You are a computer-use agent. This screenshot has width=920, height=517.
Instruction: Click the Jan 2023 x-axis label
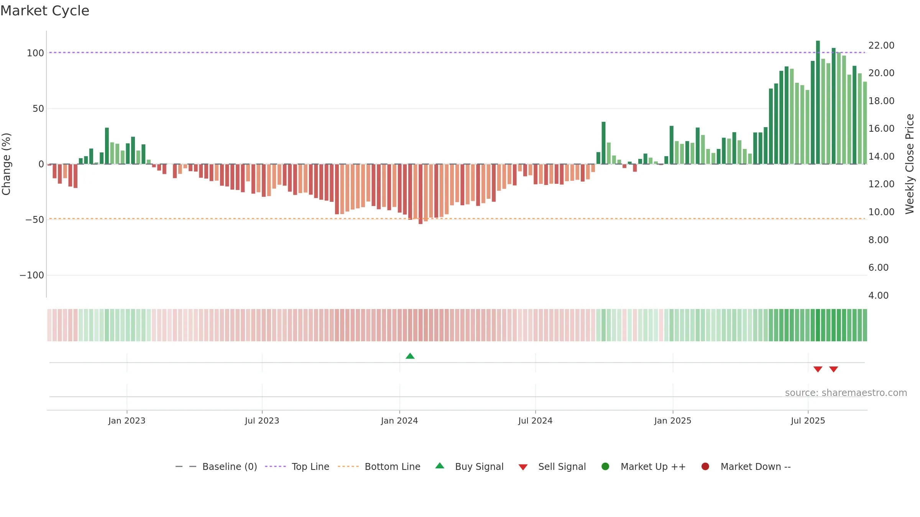pos(127,421)
